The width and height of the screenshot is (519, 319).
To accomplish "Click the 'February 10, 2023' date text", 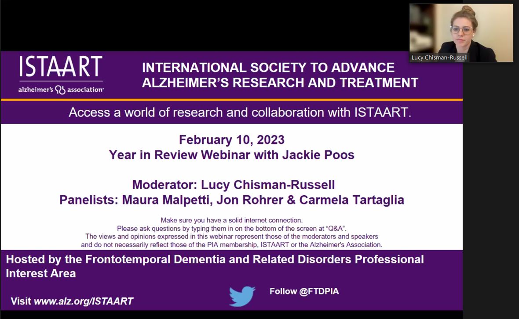I will coord(232,140).
